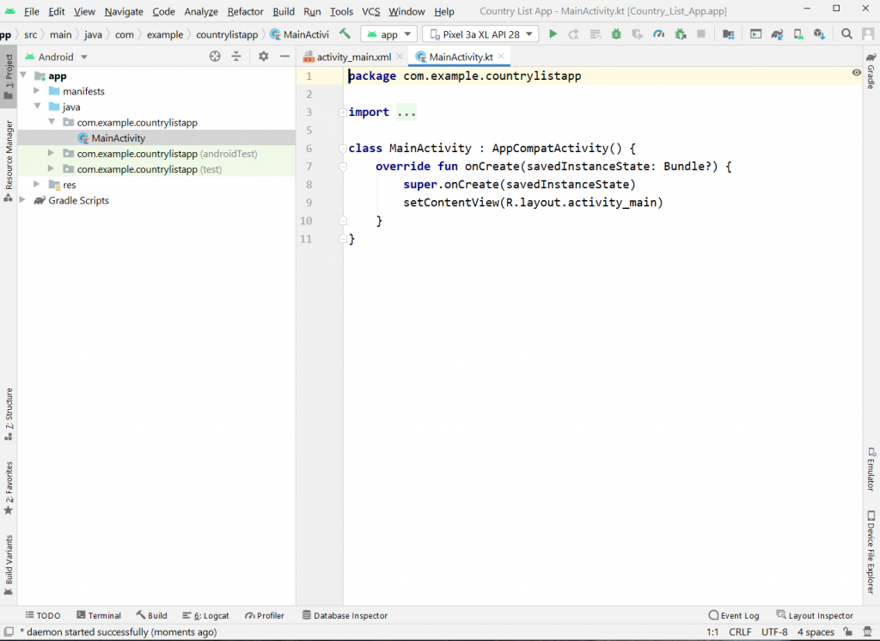
Task: Toggle the read-only lock icon in status bar
Action: coord(848,632)
